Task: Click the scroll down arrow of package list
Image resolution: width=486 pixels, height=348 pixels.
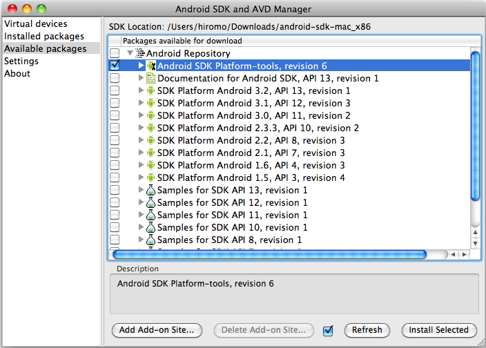Action: (475, 243)
